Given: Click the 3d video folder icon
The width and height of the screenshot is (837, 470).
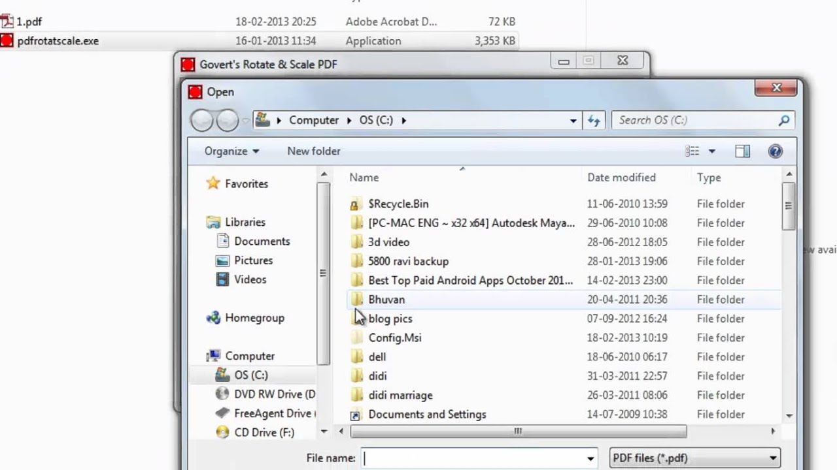Looking at the screenshot, I should coord(356,242).
